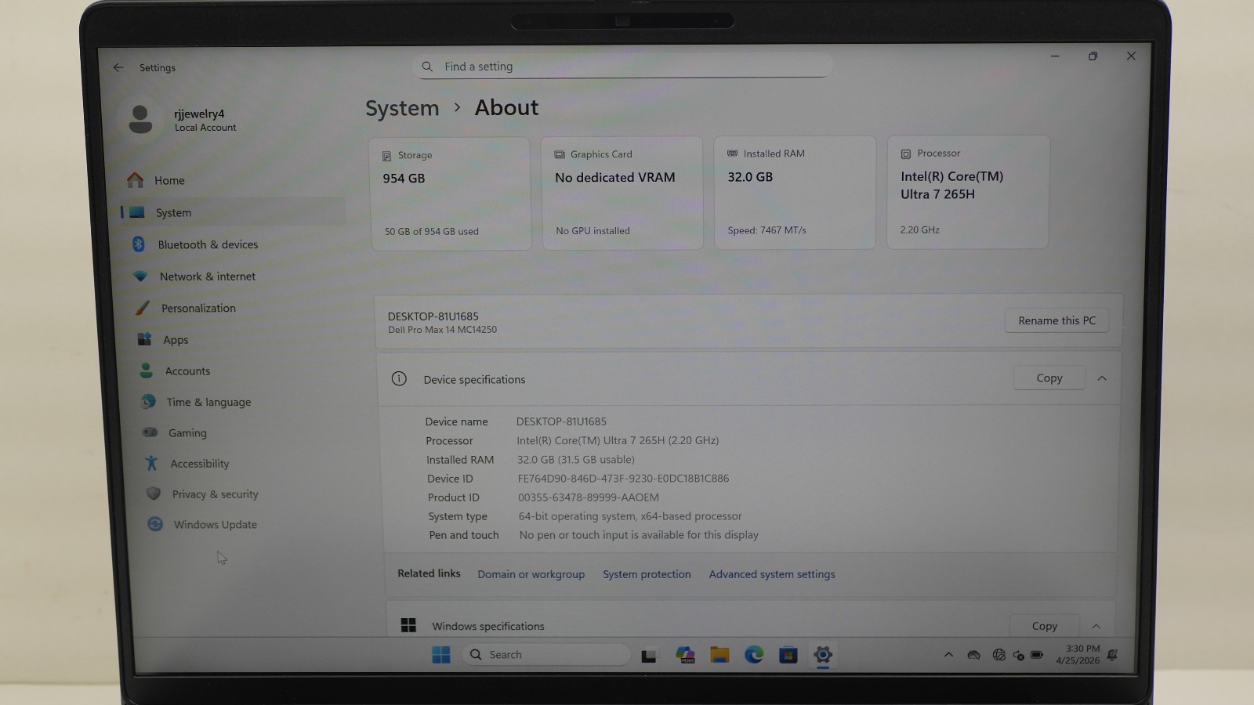Click the Gaming controller icon

[x=150, y=432]
